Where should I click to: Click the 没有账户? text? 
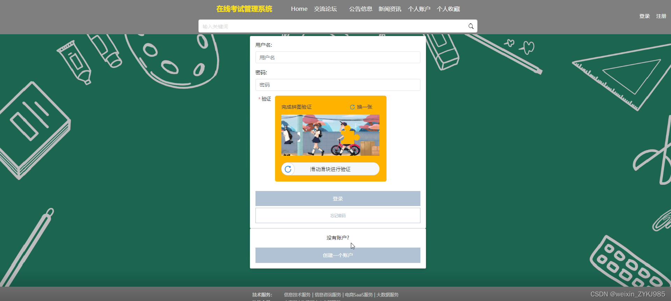click(x=338, y=238)
